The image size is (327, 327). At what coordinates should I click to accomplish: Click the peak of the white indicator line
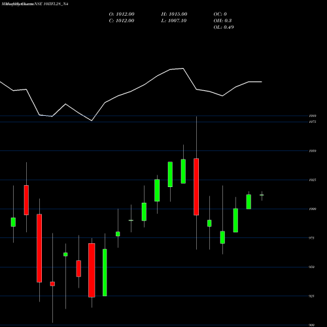[182, 69]
